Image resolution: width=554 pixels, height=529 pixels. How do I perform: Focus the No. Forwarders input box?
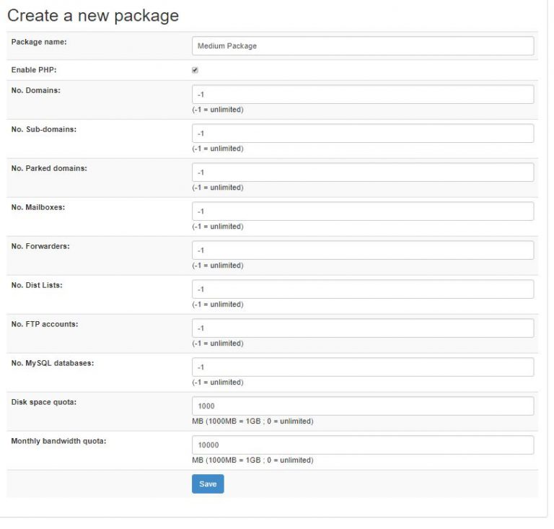tap(363, 250)
